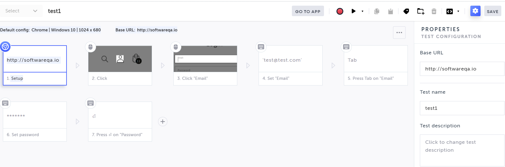505x167 pixels.
Task: Click the trash delete icon
Action: (434, 11)
